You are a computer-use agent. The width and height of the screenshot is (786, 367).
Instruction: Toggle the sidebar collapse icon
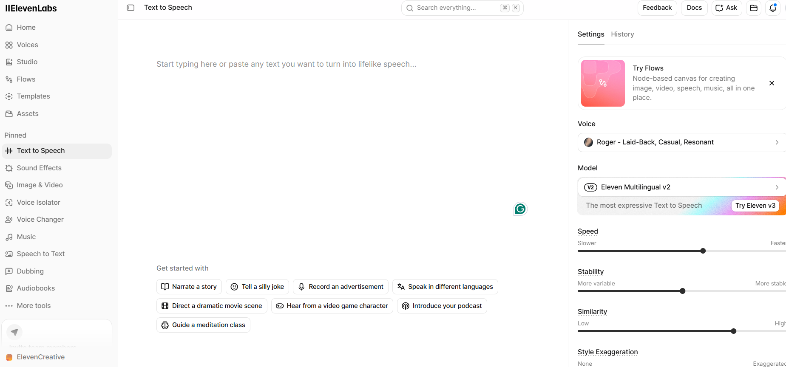click(x=131, y=8)
